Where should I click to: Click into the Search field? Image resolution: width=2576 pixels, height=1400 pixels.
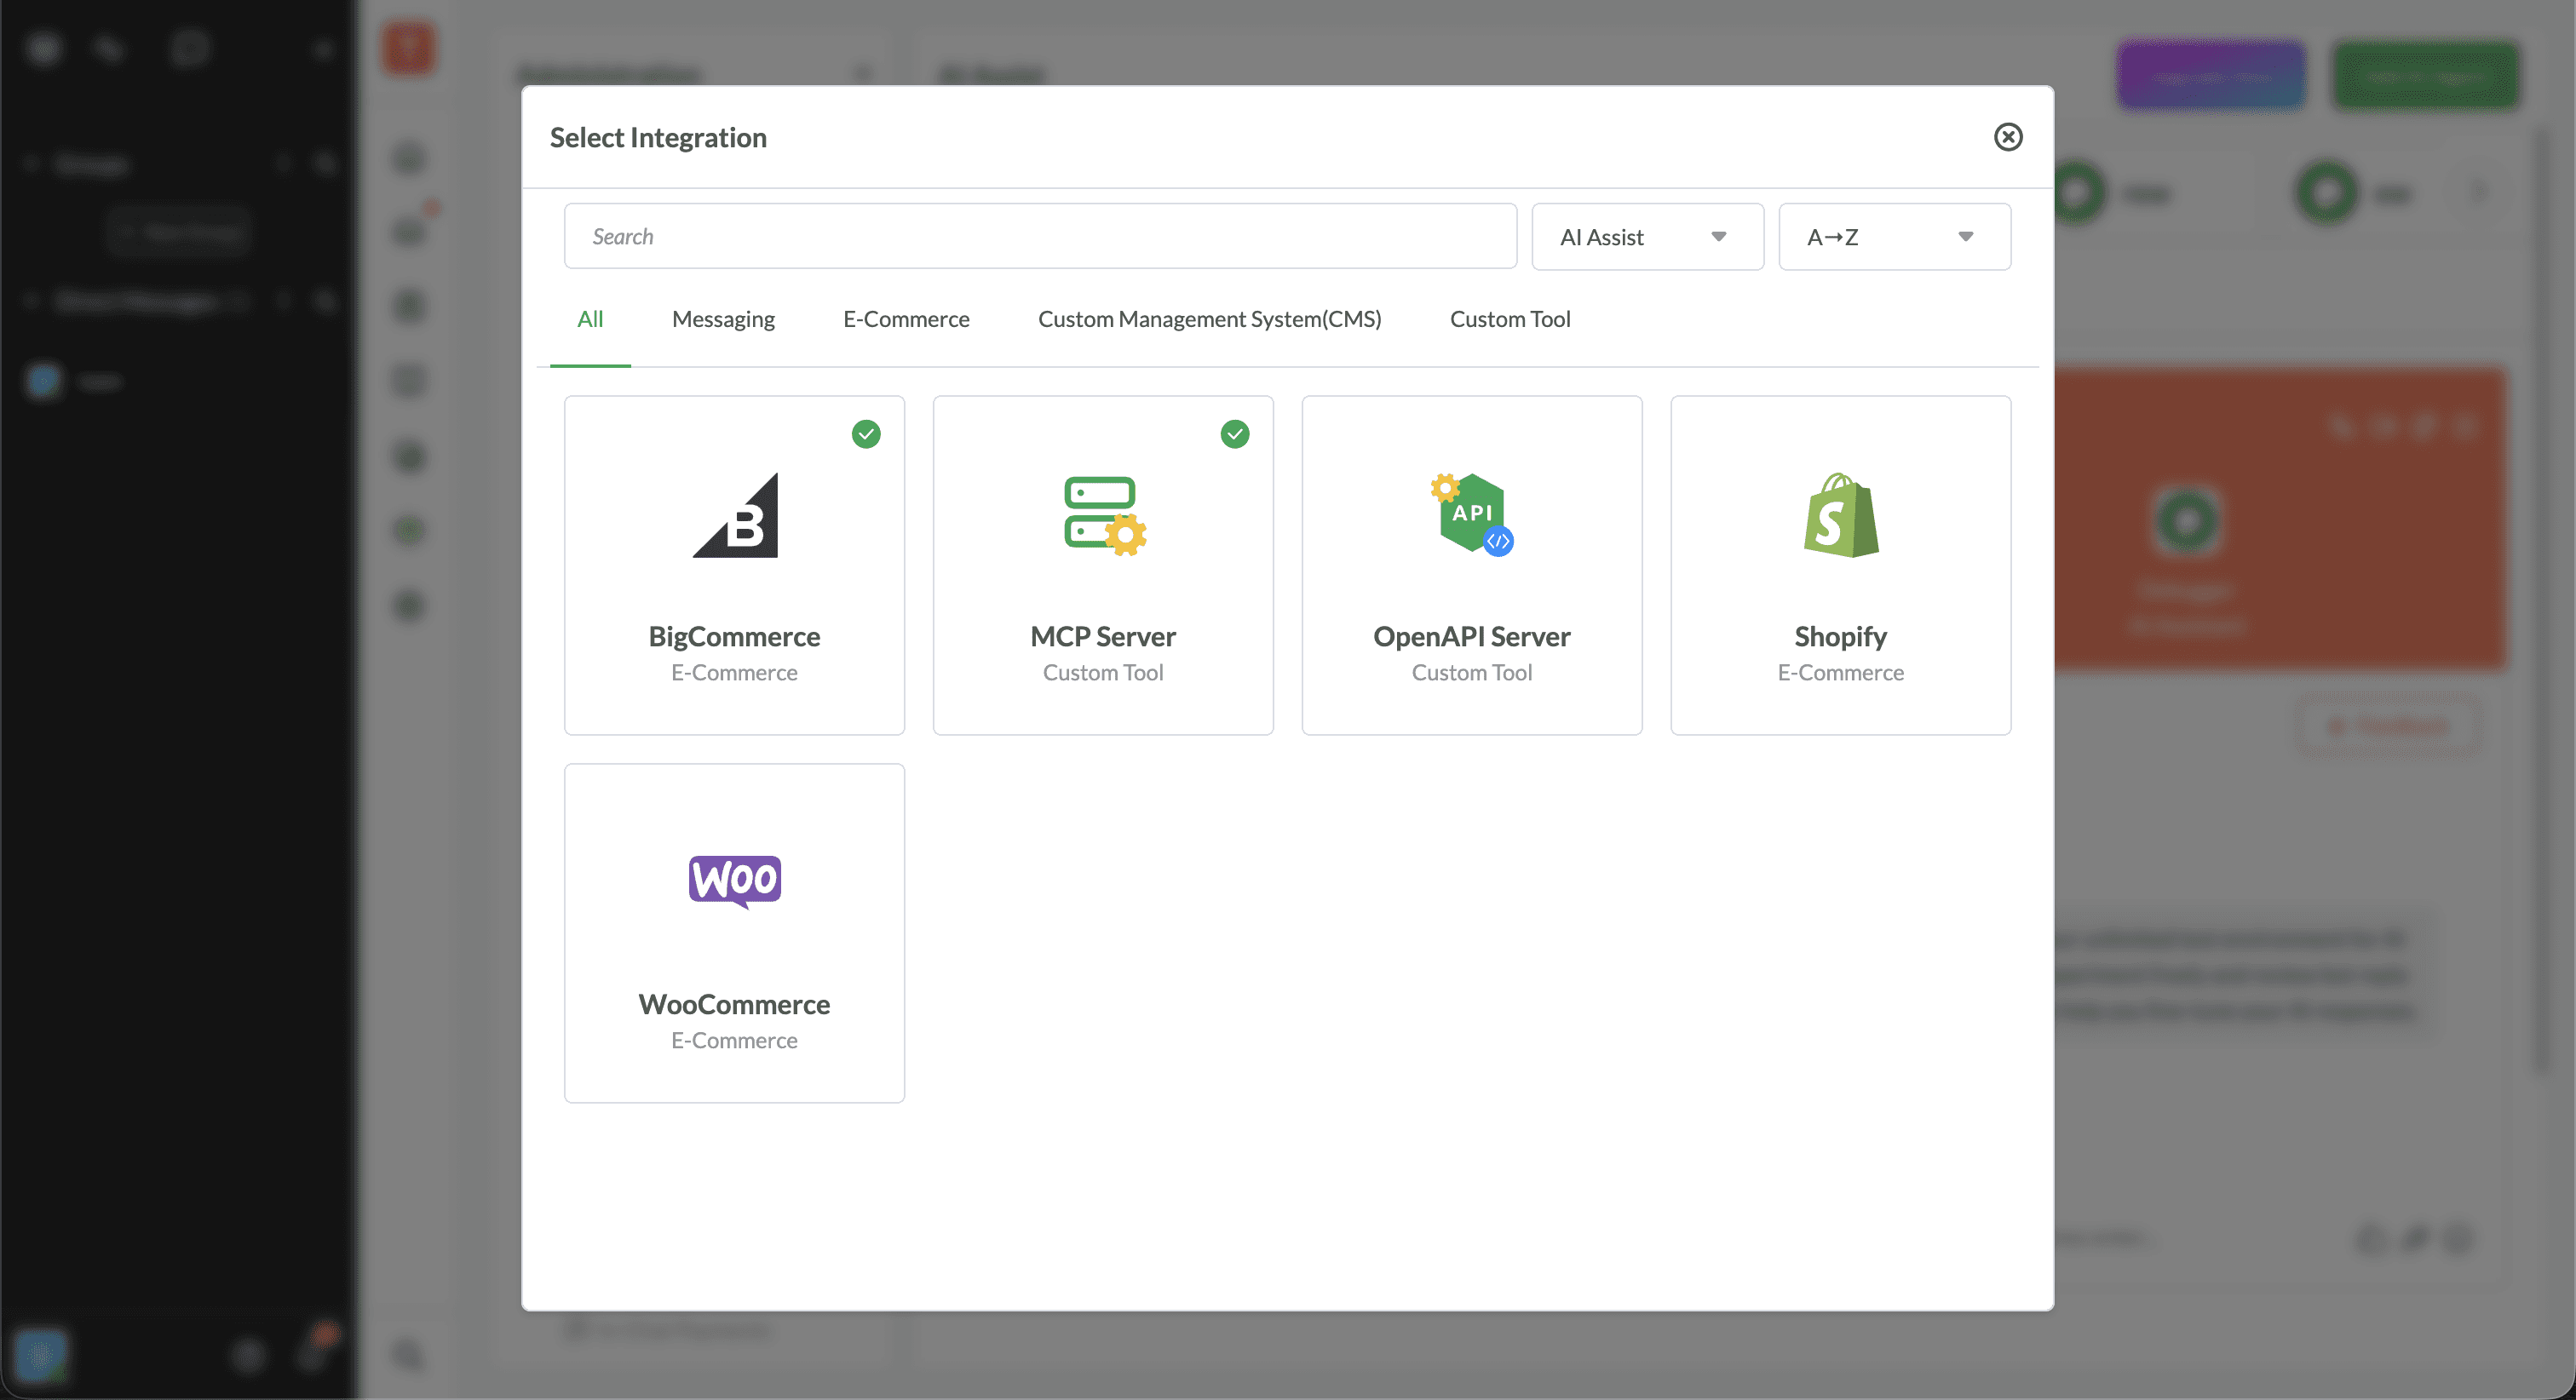[x=1040, y=237]
